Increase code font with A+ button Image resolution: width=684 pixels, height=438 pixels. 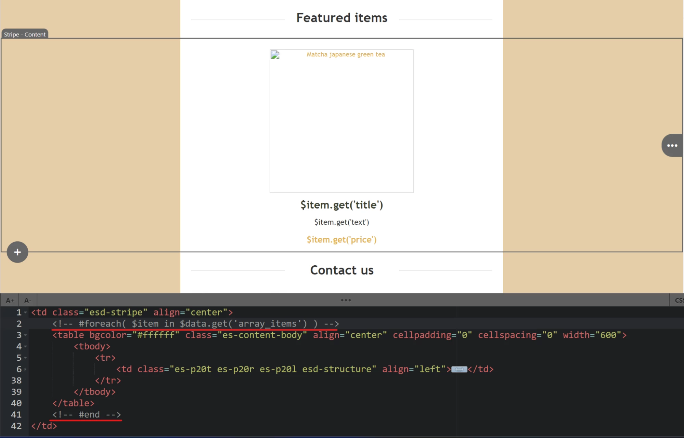tap(10, 301)
